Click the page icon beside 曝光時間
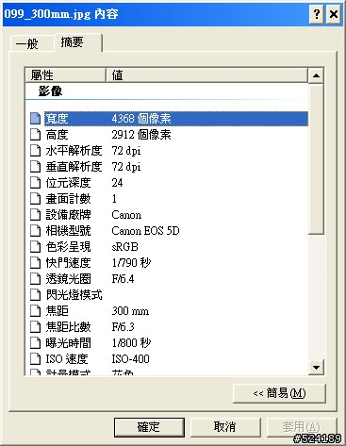The image size is (346, 446). tap(36, 343)
